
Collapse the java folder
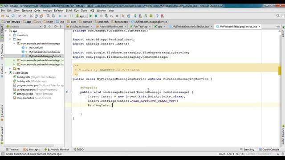coord(10,40)
